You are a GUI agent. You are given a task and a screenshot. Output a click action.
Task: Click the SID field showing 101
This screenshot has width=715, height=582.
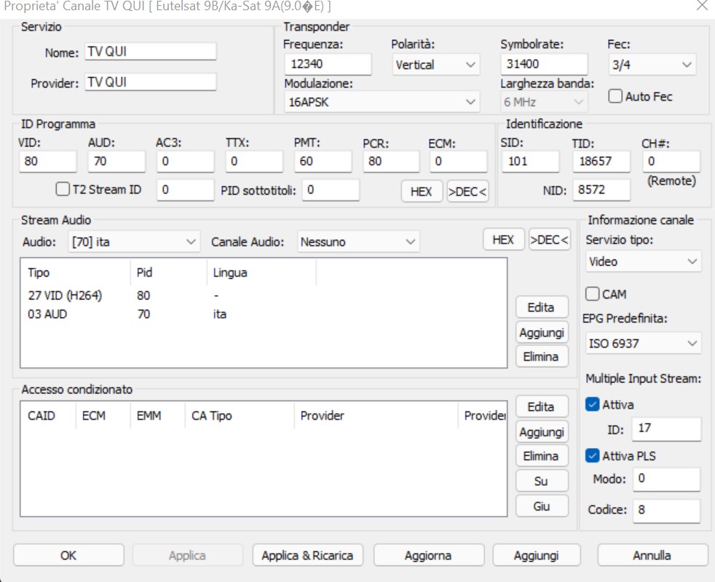530,162
